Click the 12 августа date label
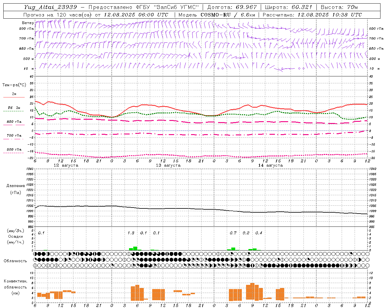Viewport: 385px width, 308px height. pyautogui.click(x=66, y=165)
